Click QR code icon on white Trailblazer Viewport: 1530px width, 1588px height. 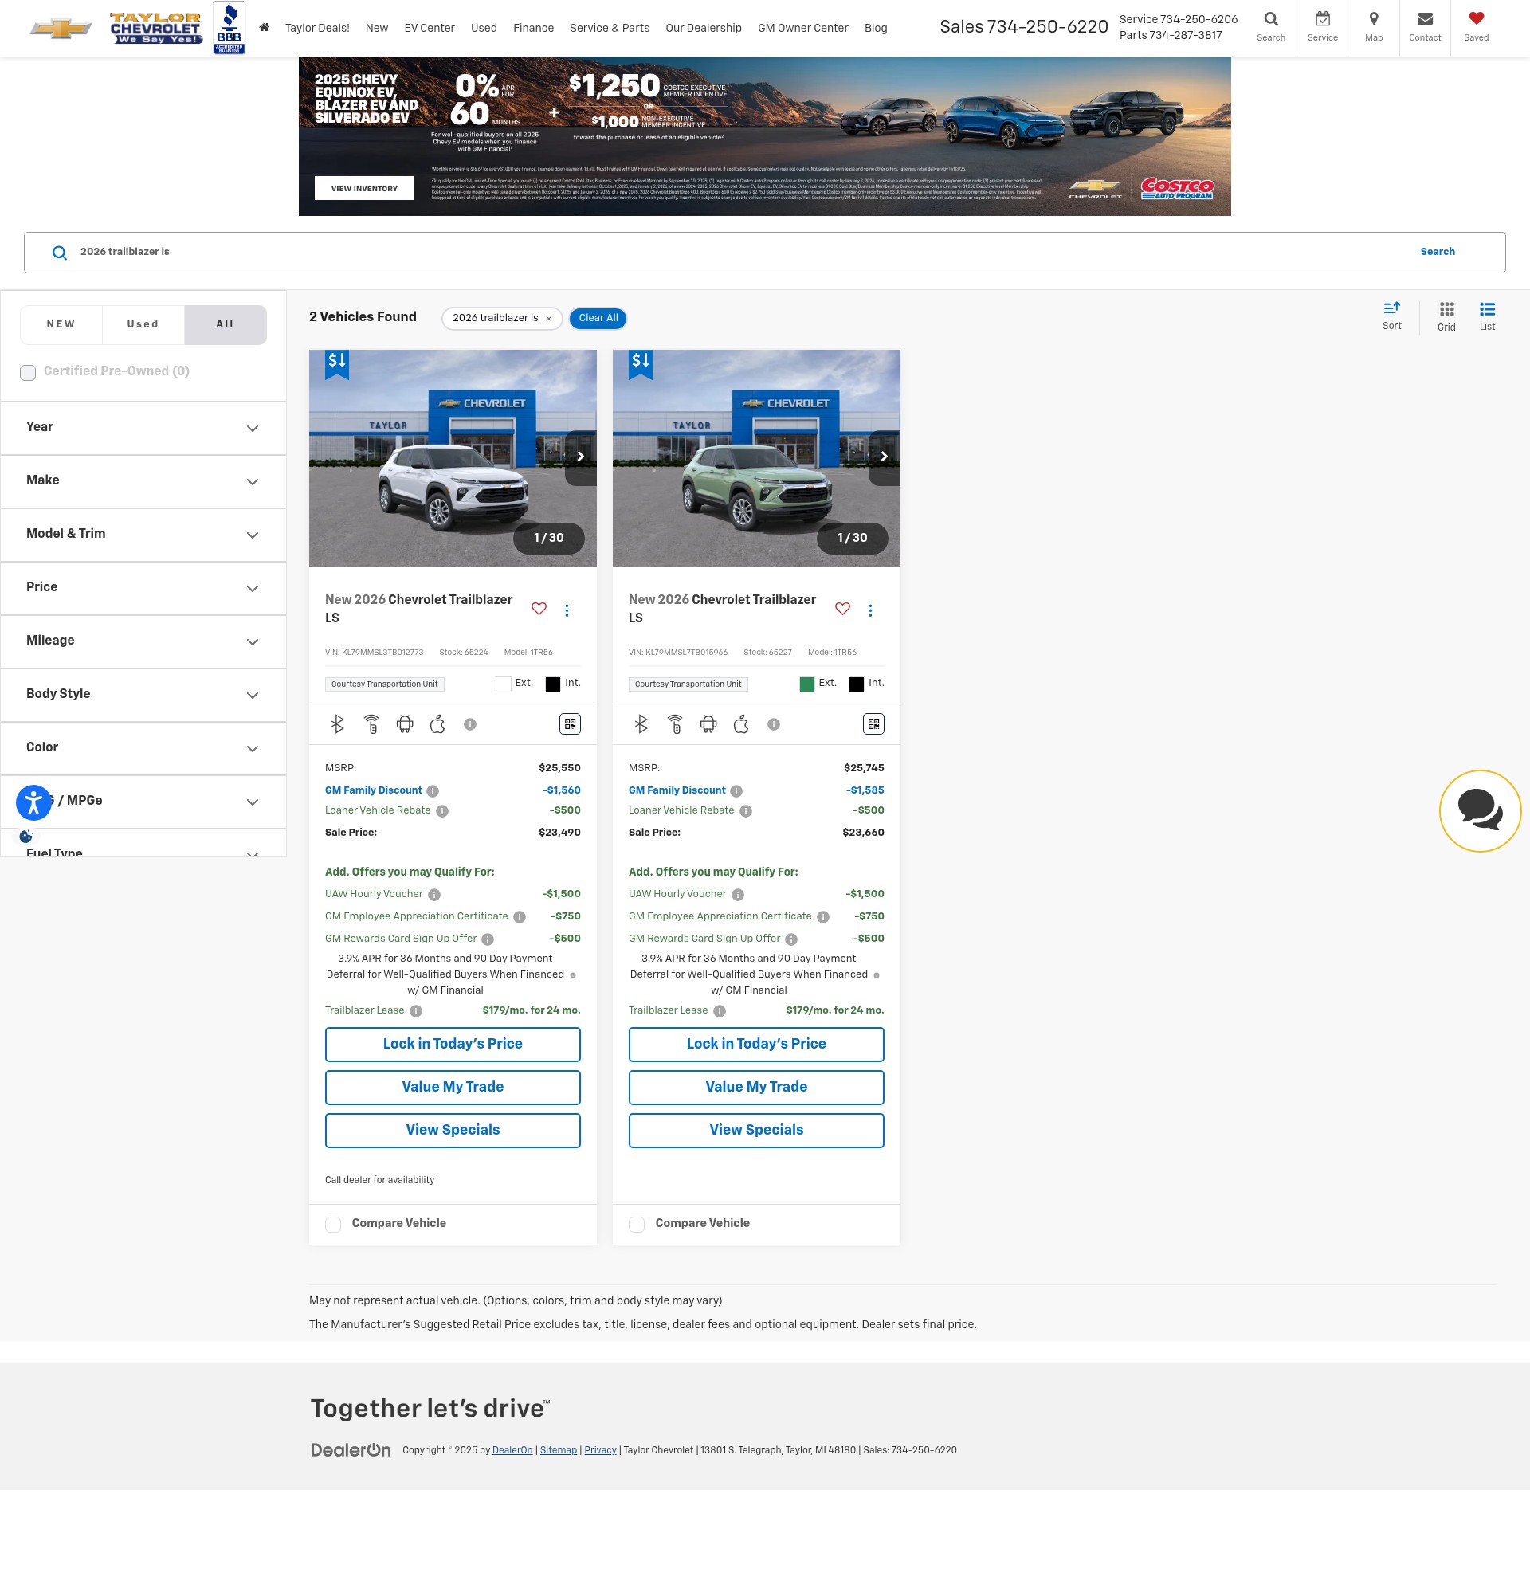point(571,723)
